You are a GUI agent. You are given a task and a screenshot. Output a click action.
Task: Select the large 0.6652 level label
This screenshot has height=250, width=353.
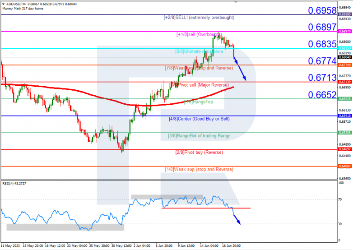click(x=322, y=95)
